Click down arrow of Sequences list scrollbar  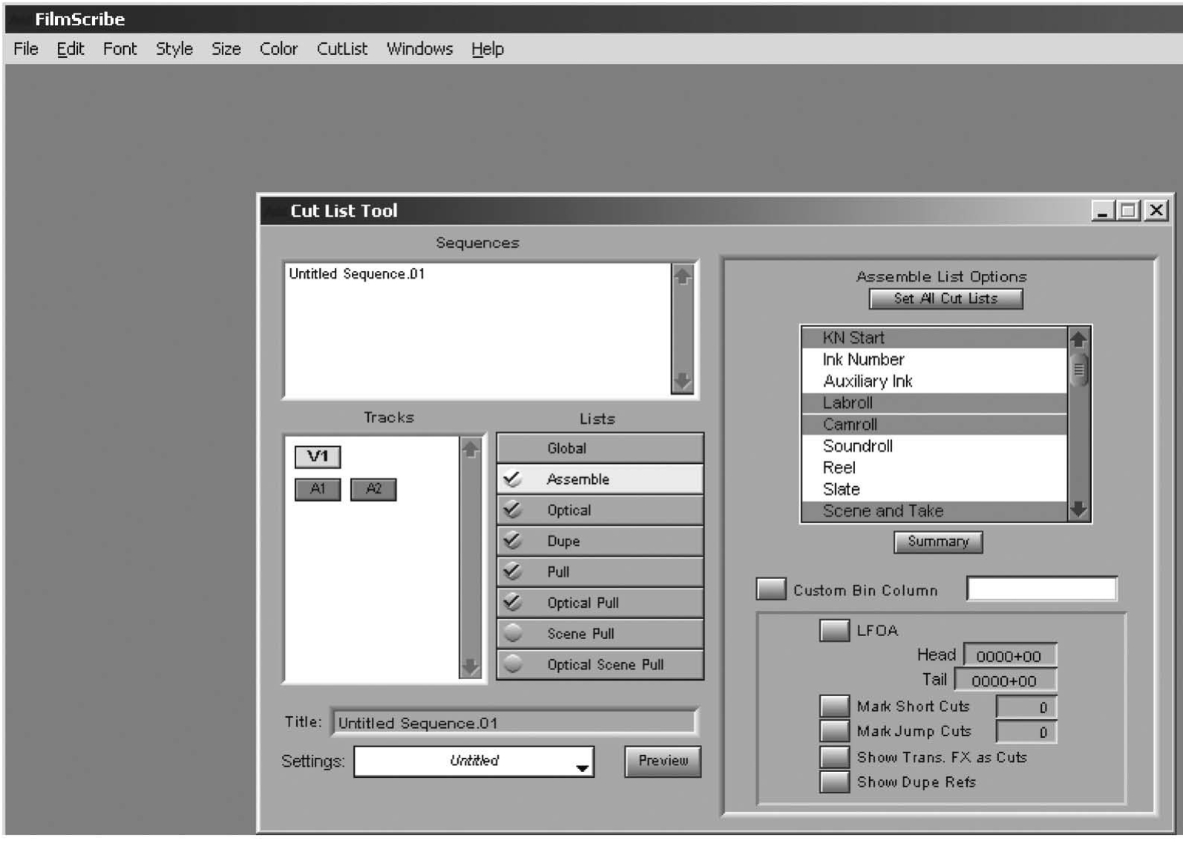682,381
